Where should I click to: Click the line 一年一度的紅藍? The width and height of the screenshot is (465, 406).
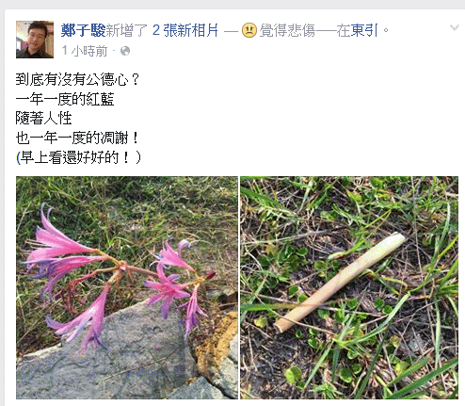(x=65, y=99)
